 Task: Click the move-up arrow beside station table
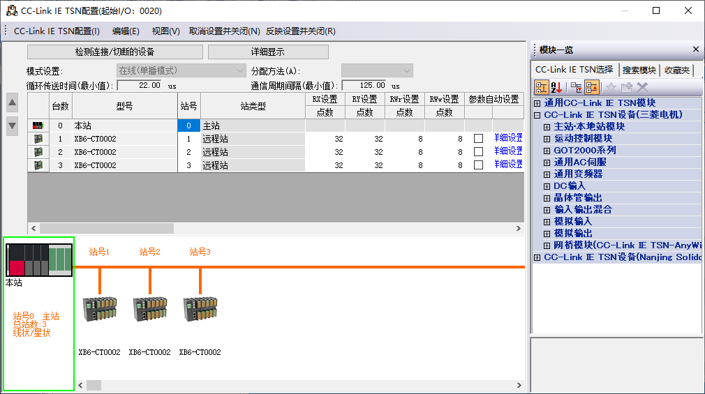[x=12, y=103]
